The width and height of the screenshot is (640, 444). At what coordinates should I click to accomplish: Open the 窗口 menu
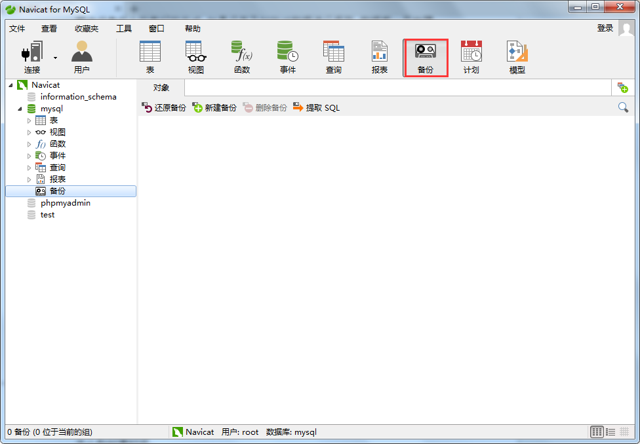pos(156,29)
